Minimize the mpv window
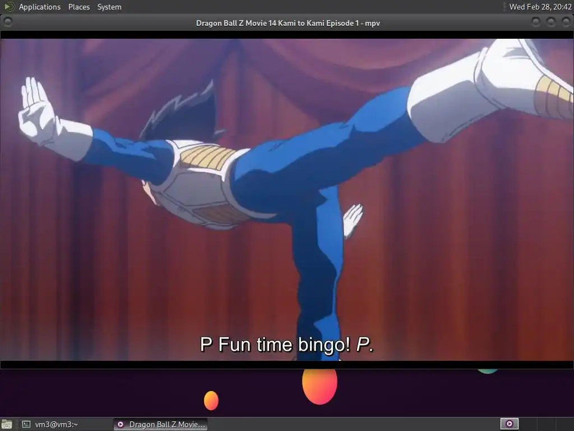This screenshot has width=574, height=431. [536, 22]
